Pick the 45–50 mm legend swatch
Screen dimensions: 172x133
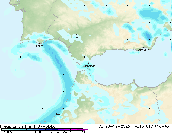80,129
